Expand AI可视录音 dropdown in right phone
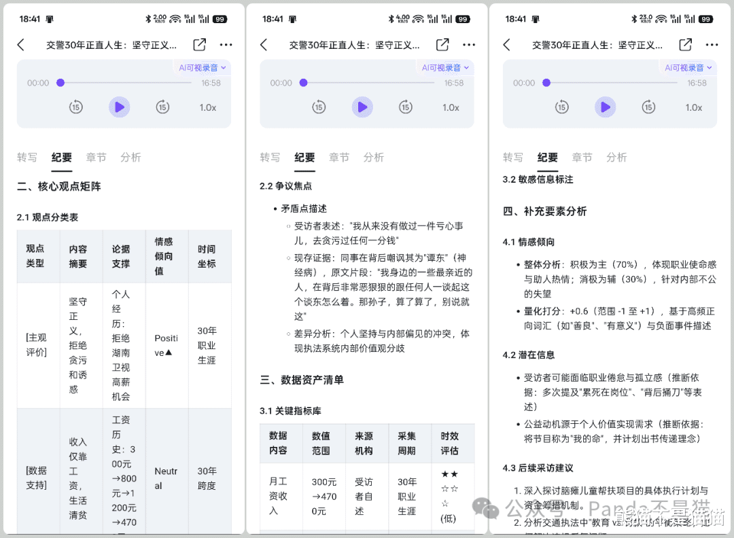This screenshot has height=538, width=734. pos(688,68)
